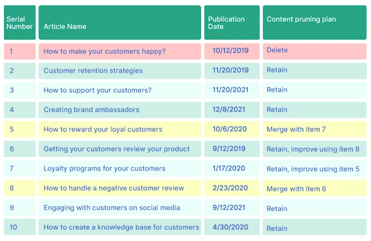Select the Article Name column header
Viewport: 371px width, 241px height.
120,22
